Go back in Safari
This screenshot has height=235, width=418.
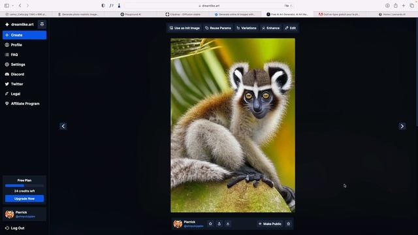20,6
